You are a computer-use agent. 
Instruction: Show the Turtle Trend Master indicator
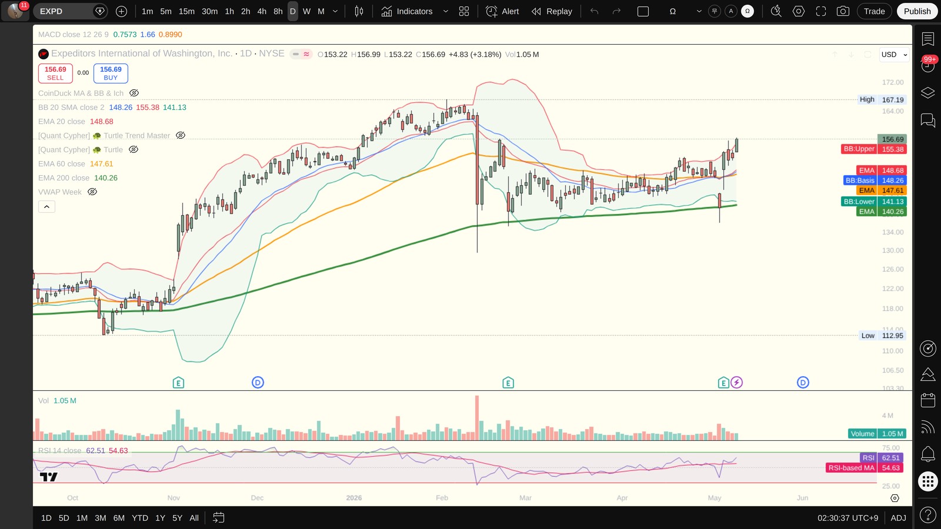[181, 135]
